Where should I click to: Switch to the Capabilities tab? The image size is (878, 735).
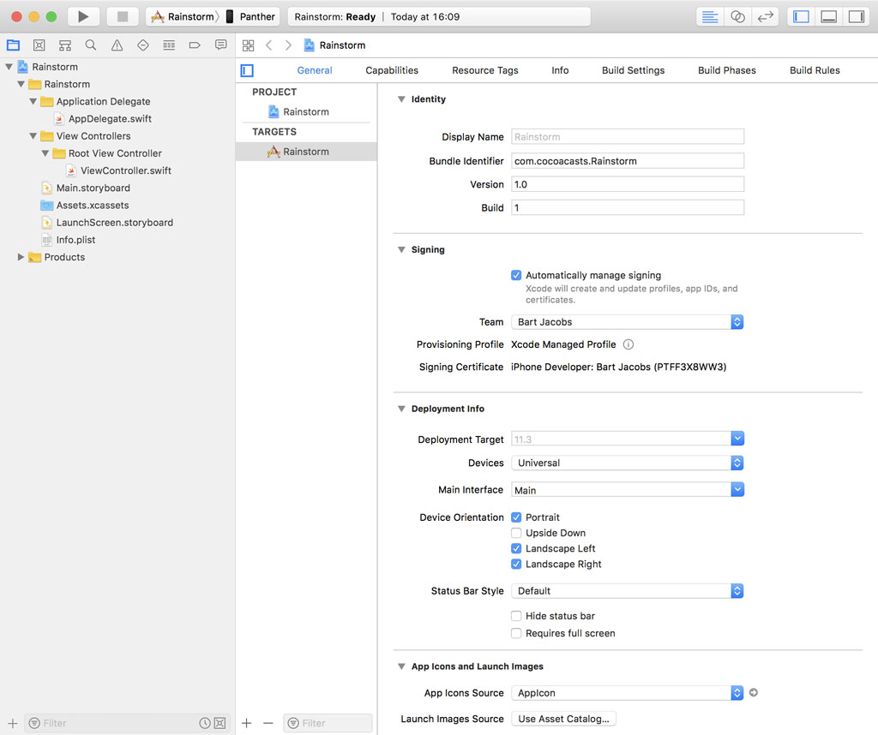click(391, 70)
